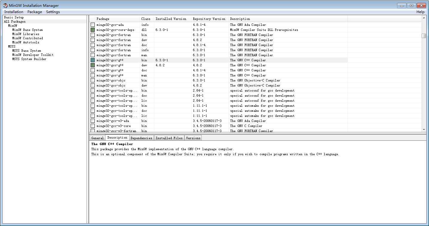Viewport: 429px width, 226px height.
Task: Click 'The GNU Ada Compiler' in ada info row
Action: tap(248, 25)
